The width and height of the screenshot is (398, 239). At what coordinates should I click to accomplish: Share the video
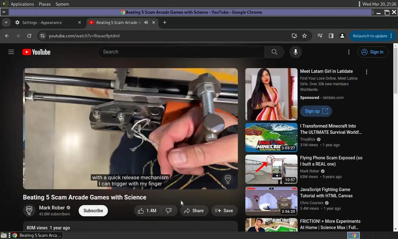(194, 211)
